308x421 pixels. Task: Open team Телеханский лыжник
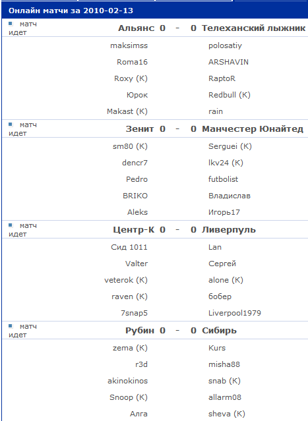pos(253,28)
